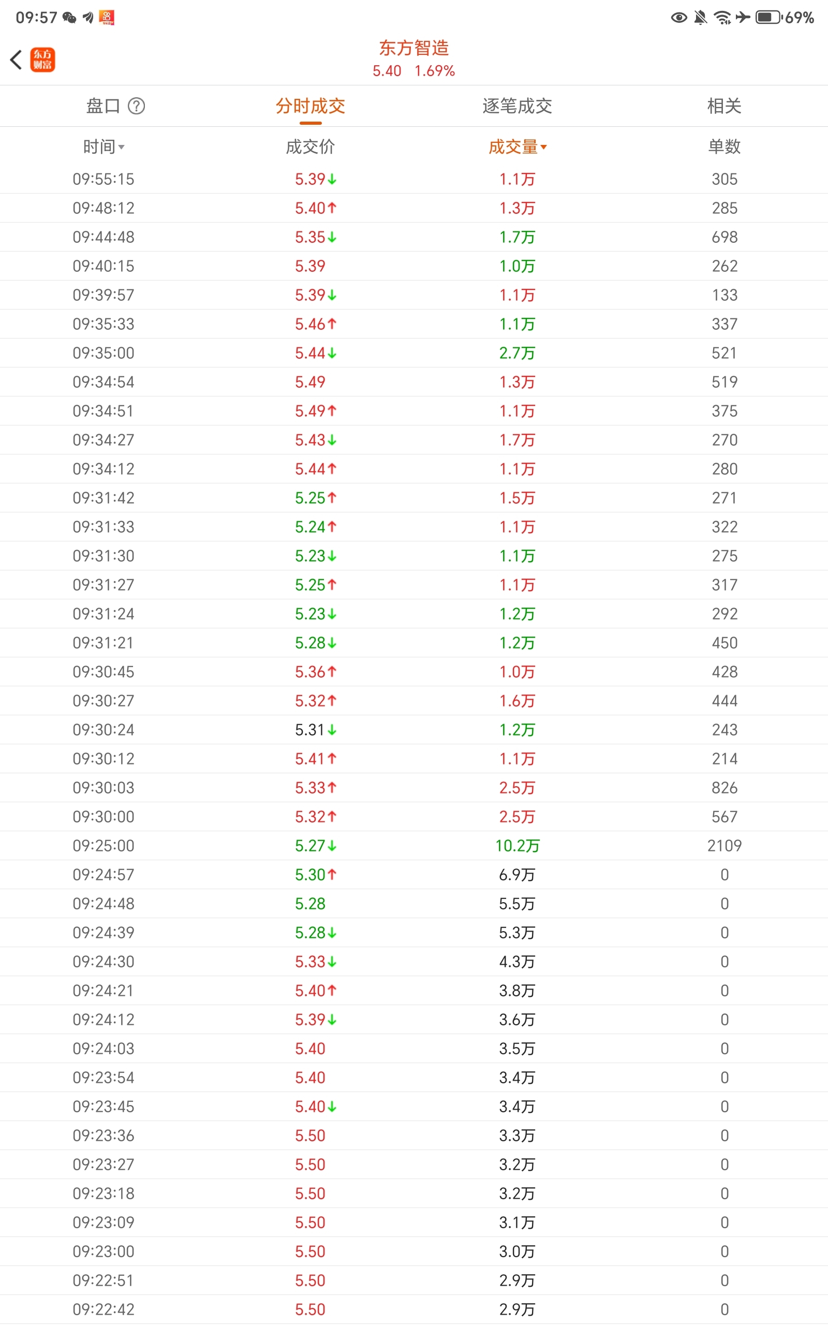Click the 盘口 help question mark icon
Screen dimensions: 828x1325
click(x=136, y=106)
